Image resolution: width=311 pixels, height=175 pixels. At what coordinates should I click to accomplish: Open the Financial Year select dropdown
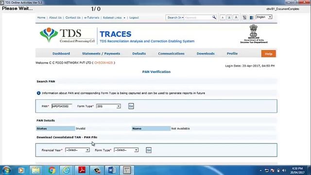pos(77,150)
